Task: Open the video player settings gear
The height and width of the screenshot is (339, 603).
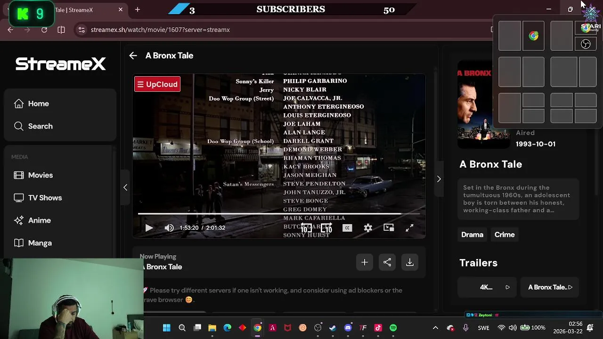Action: pos(368,228)
